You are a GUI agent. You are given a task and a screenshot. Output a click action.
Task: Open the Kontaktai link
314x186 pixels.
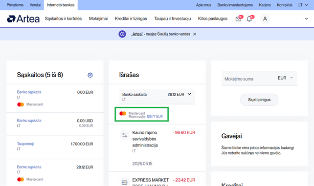pos(284,5)
